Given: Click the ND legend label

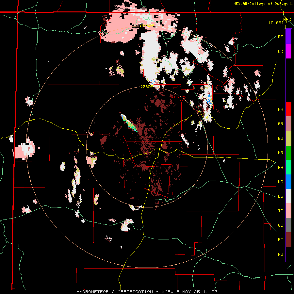Looking at the screenshot, I should click(x=280, y=254).
